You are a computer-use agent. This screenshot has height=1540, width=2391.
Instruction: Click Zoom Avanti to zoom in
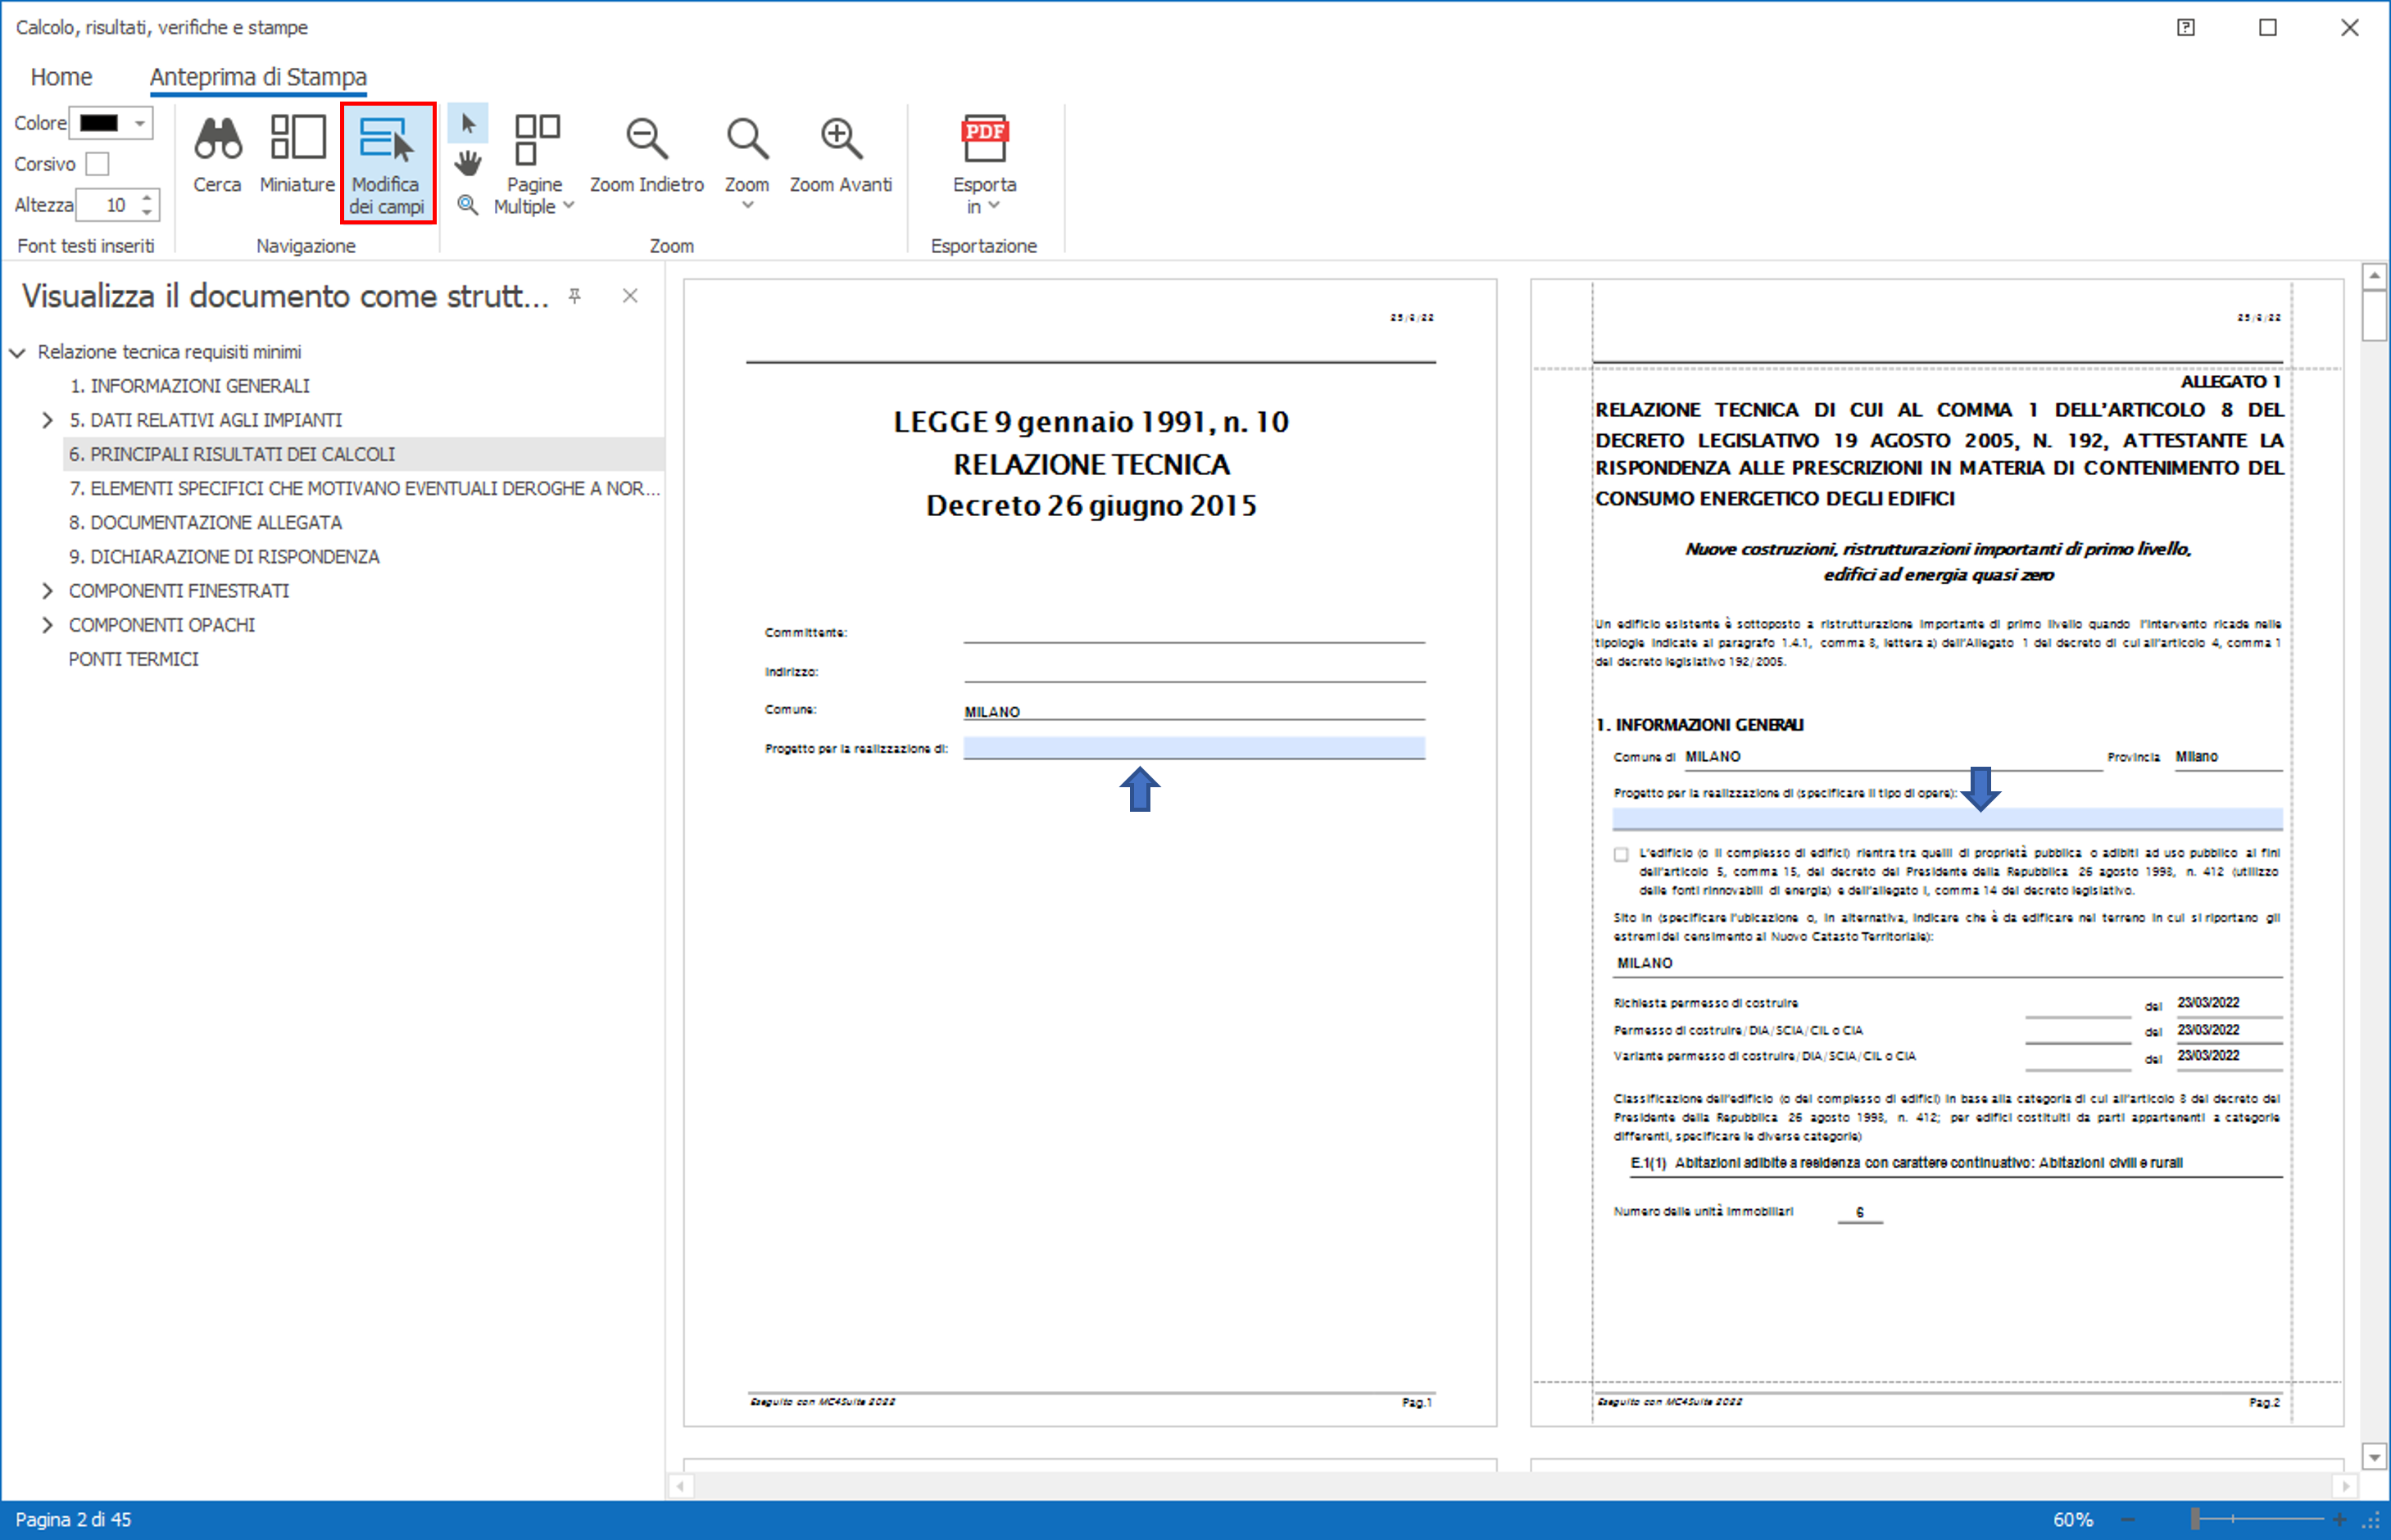pos(840,155)
